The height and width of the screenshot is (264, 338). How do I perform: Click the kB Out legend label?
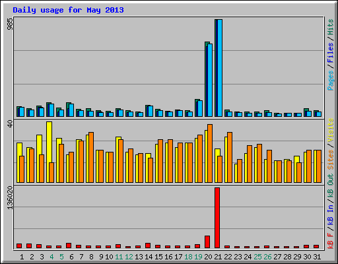331,186
